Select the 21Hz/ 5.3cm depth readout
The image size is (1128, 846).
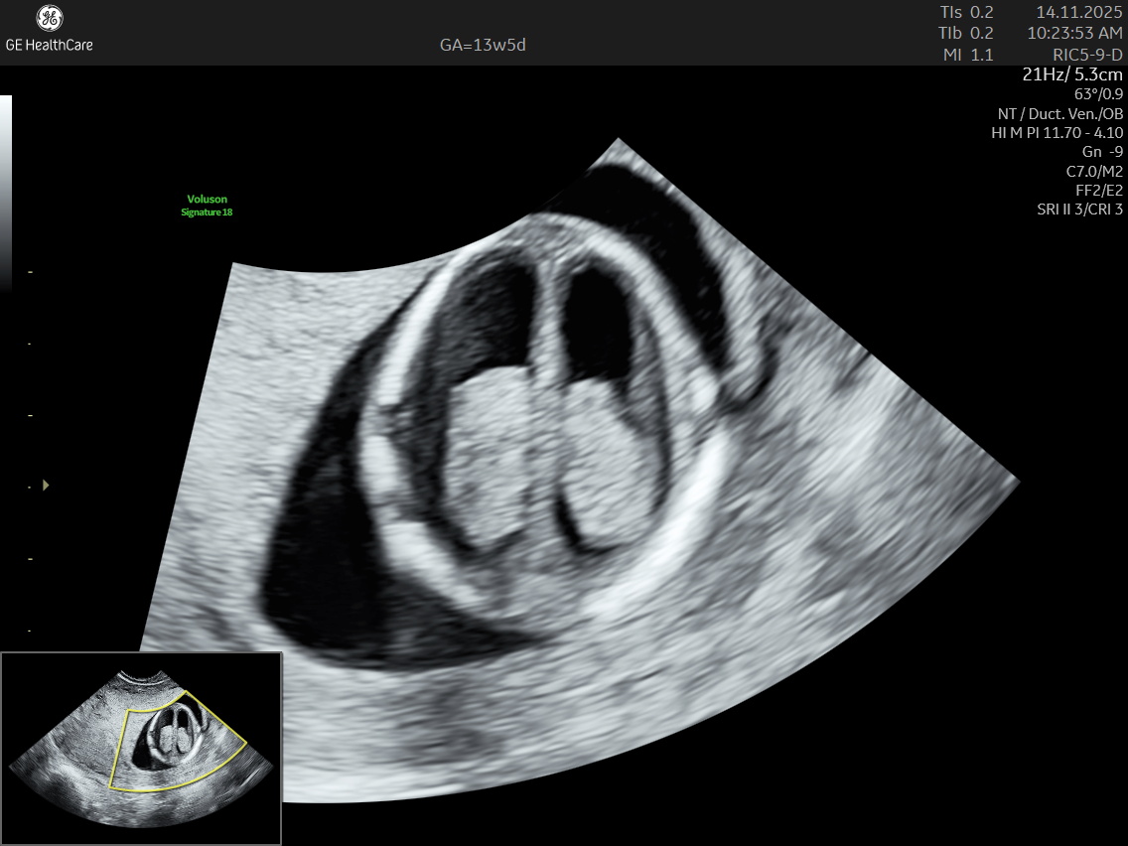(1072, 74)
